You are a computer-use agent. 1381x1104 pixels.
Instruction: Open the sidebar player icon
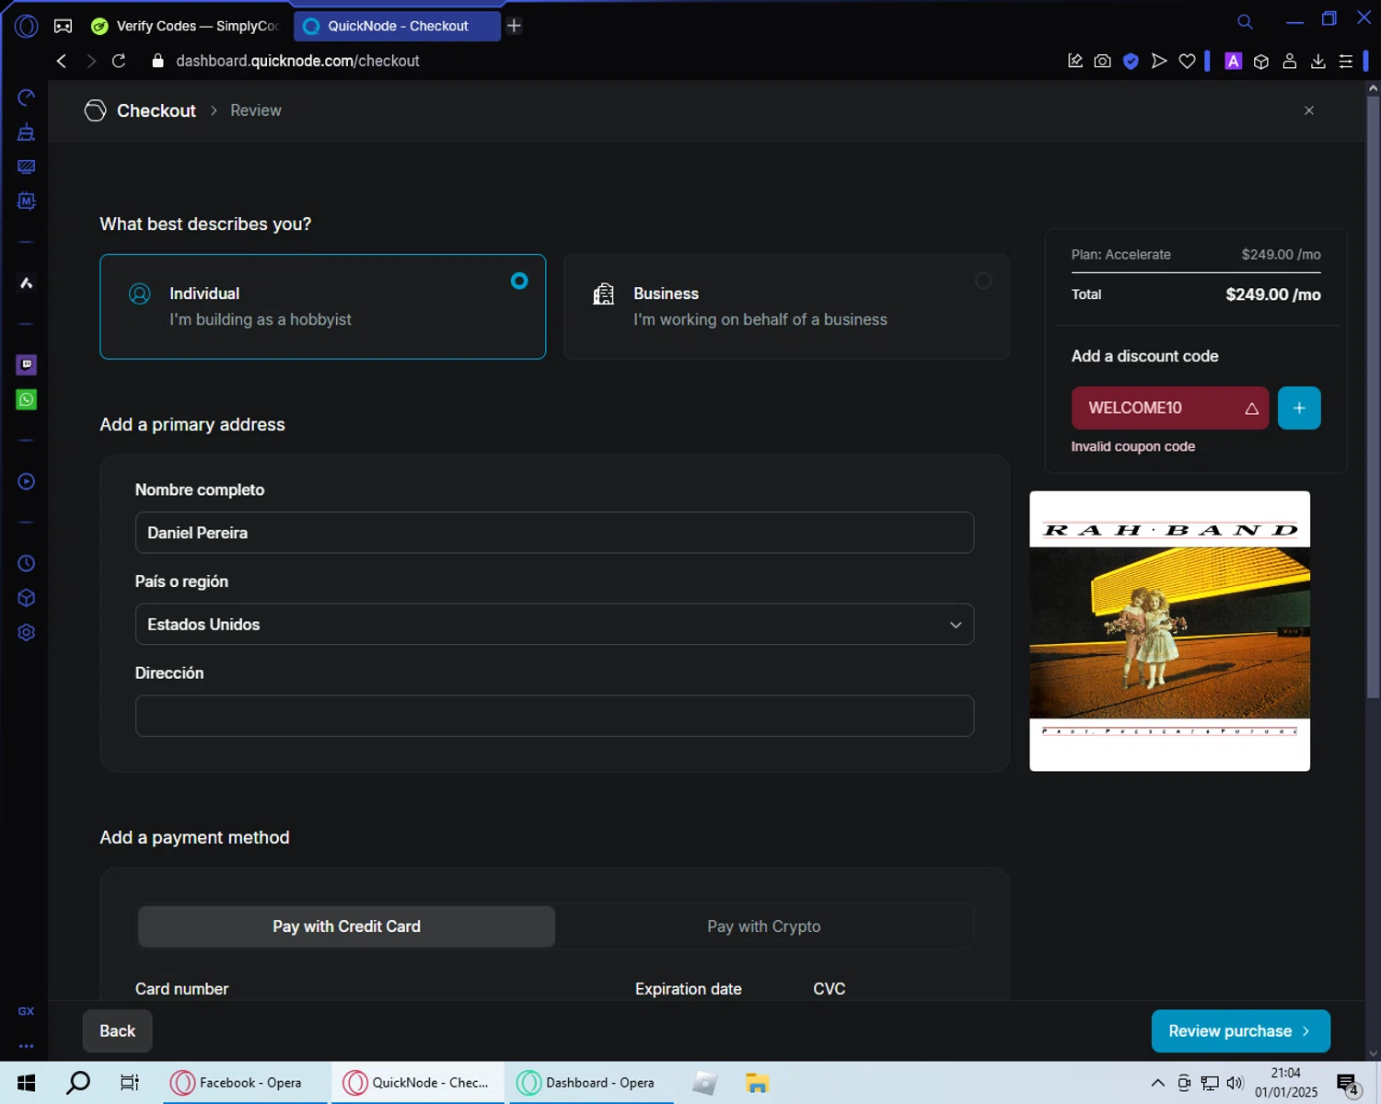26,481
